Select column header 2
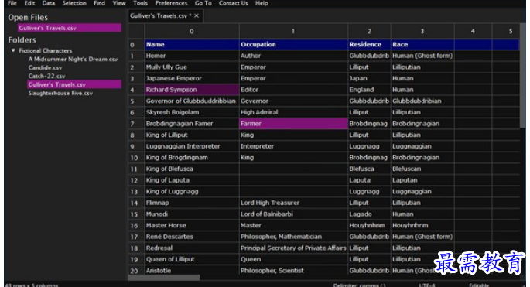This screenshot has width=530, height=287. 369,31
